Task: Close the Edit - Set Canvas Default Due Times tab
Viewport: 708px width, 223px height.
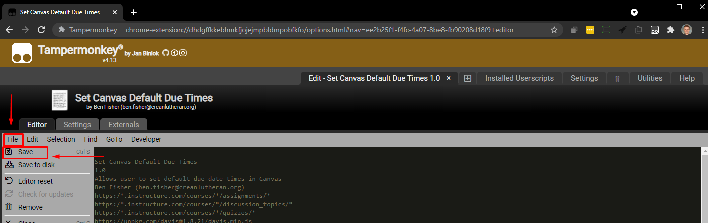Action: coord(449,78)
